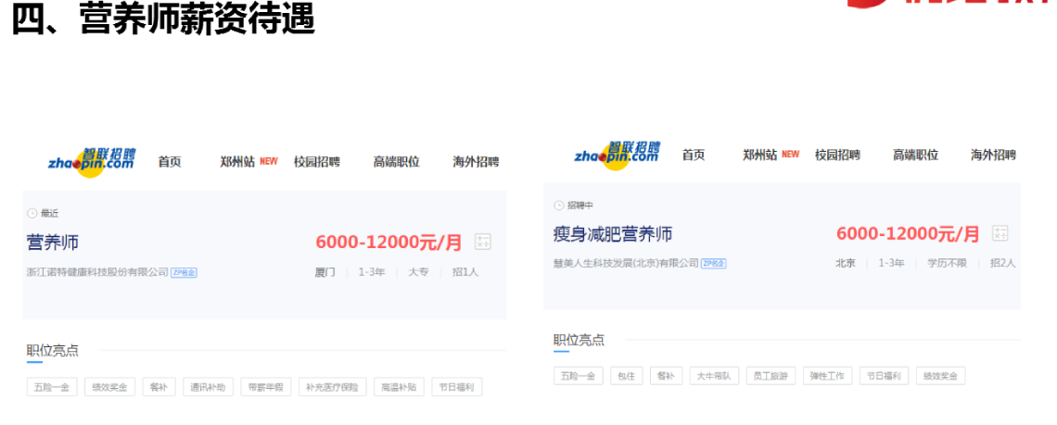
Task: Select the 五险一金 tag under 浙江诺特 listing
Action: coord(52,387)
